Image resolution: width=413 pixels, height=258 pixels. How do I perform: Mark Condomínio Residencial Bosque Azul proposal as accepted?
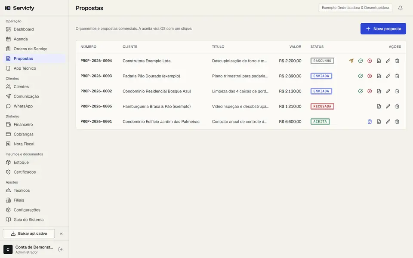click(361, 91)
